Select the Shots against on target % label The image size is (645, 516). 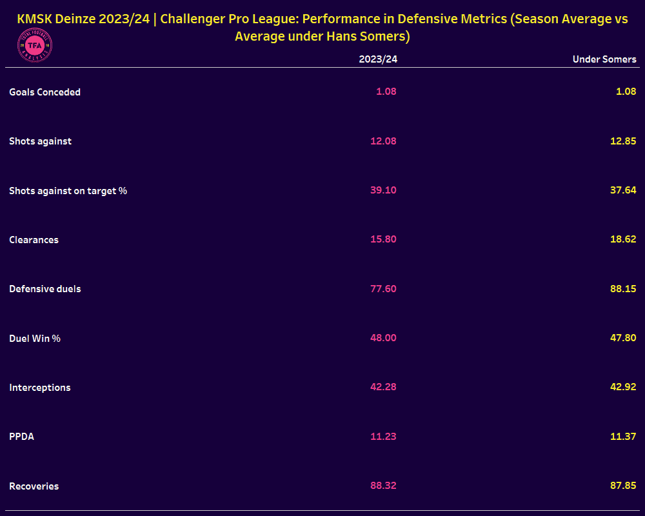(x=68, y=191)
